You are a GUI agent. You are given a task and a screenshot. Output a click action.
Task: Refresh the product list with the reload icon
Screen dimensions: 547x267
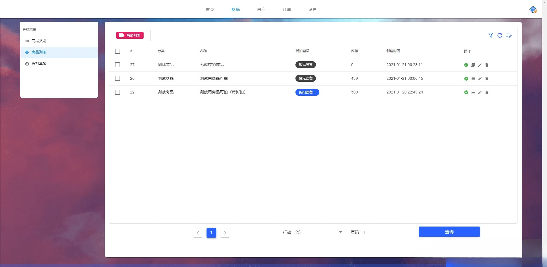tap(500, 35)
